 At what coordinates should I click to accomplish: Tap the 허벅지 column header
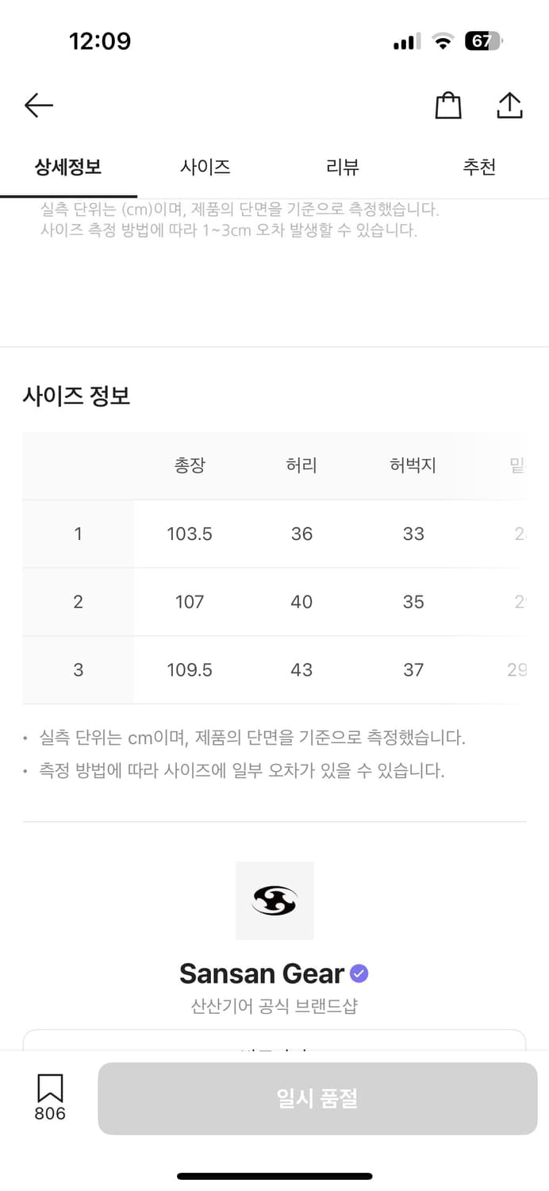[x=413, y=465]
